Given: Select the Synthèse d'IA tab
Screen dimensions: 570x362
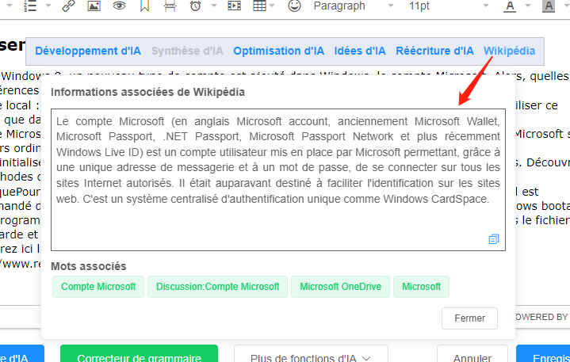Looking at the screenshot, I should click(x=187, y=51).
